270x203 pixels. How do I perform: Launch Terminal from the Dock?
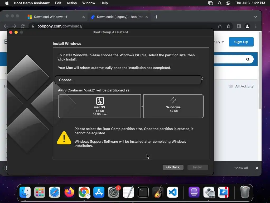coord(143,192)
